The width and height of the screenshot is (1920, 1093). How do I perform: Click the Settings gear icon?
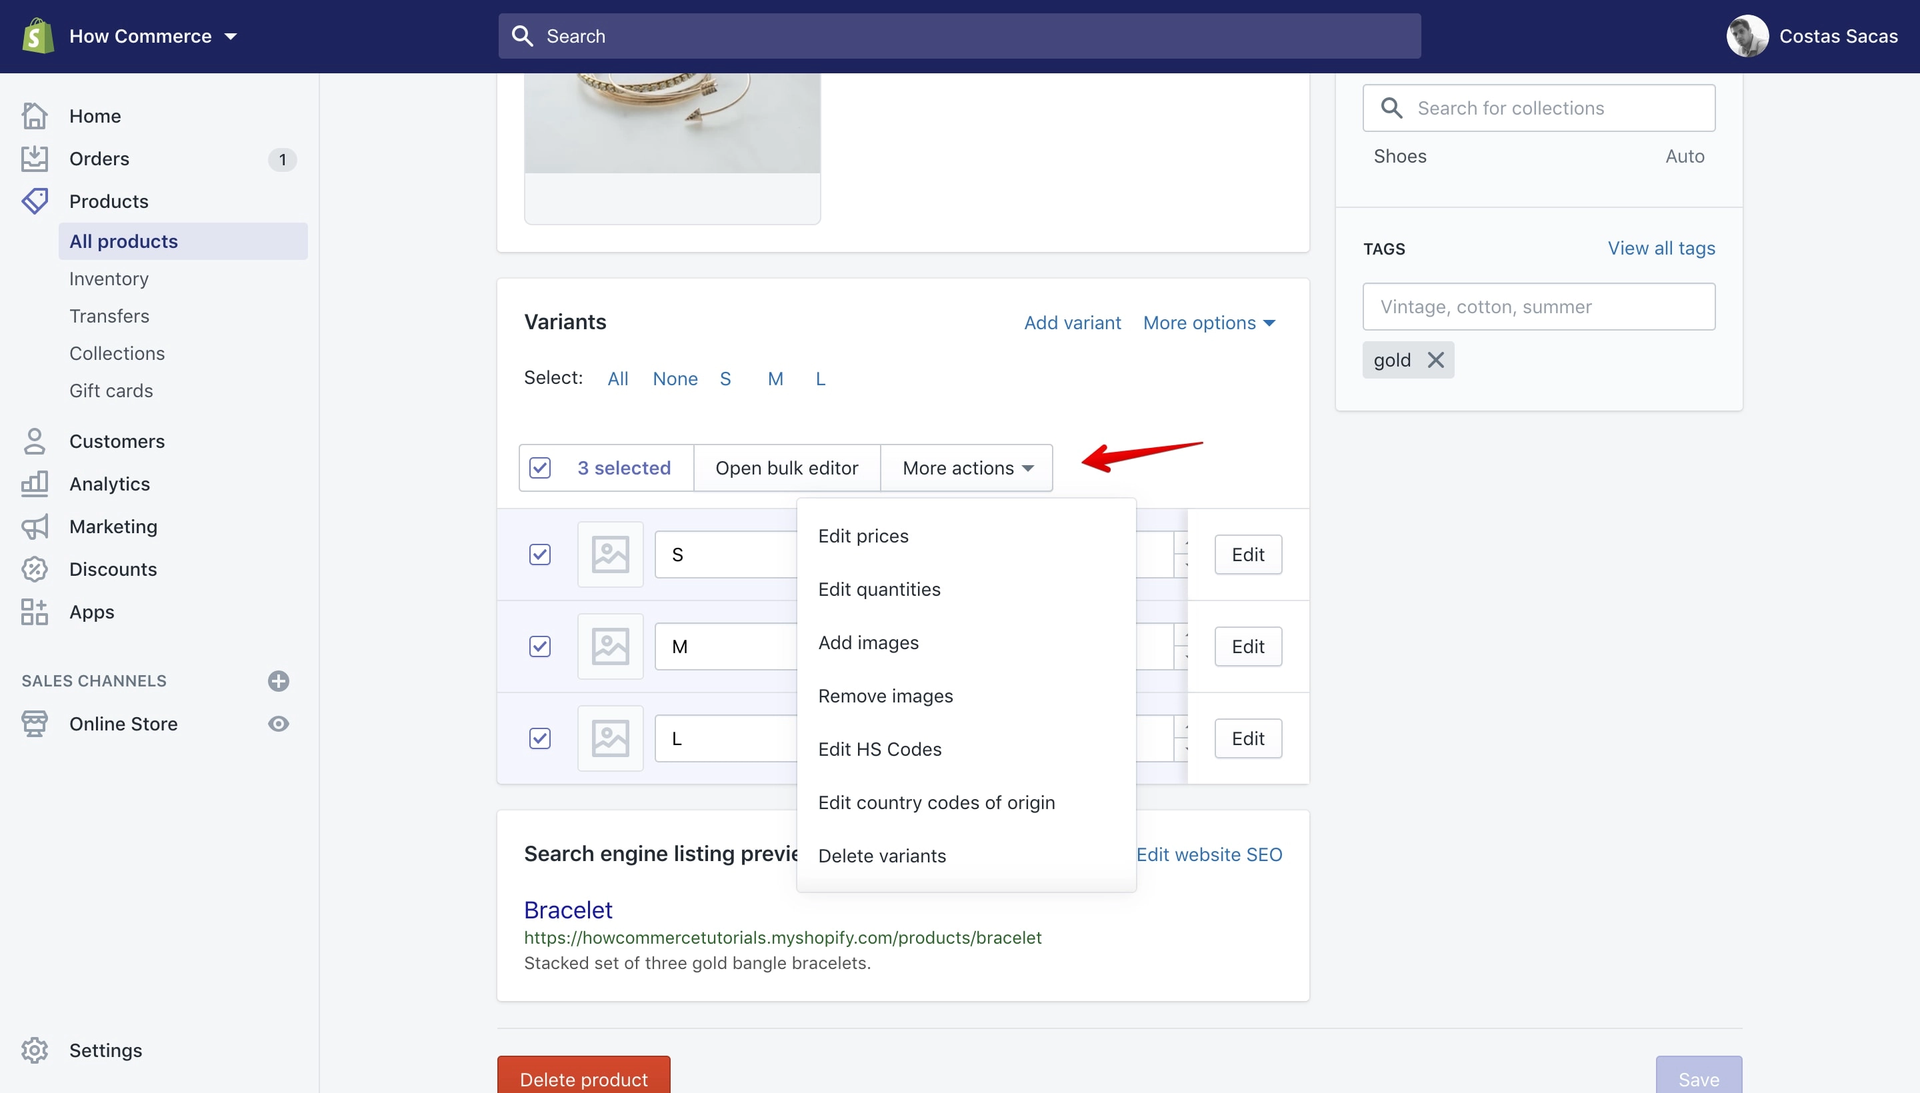click(x=35, y=1050)
